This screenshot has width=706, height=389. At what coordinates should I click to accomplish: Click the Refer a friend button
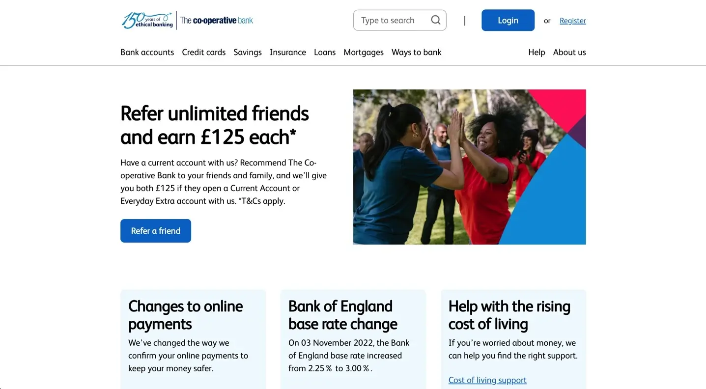point(155,231)
